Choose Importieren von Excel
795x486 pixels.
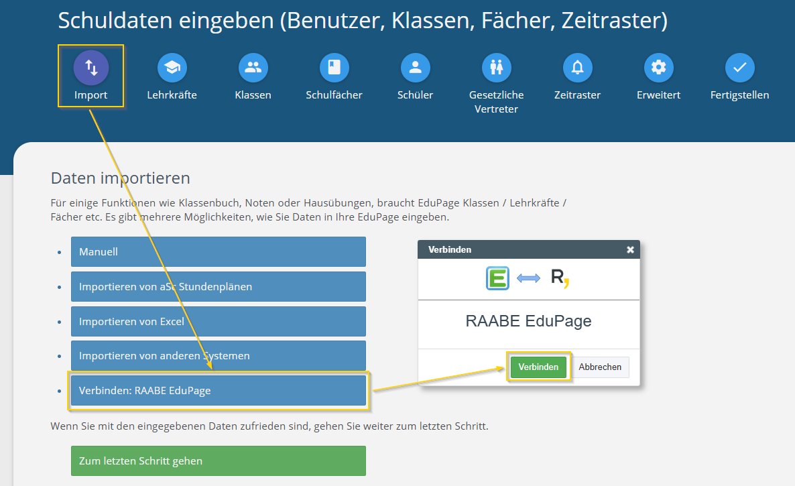click(219, 321)
